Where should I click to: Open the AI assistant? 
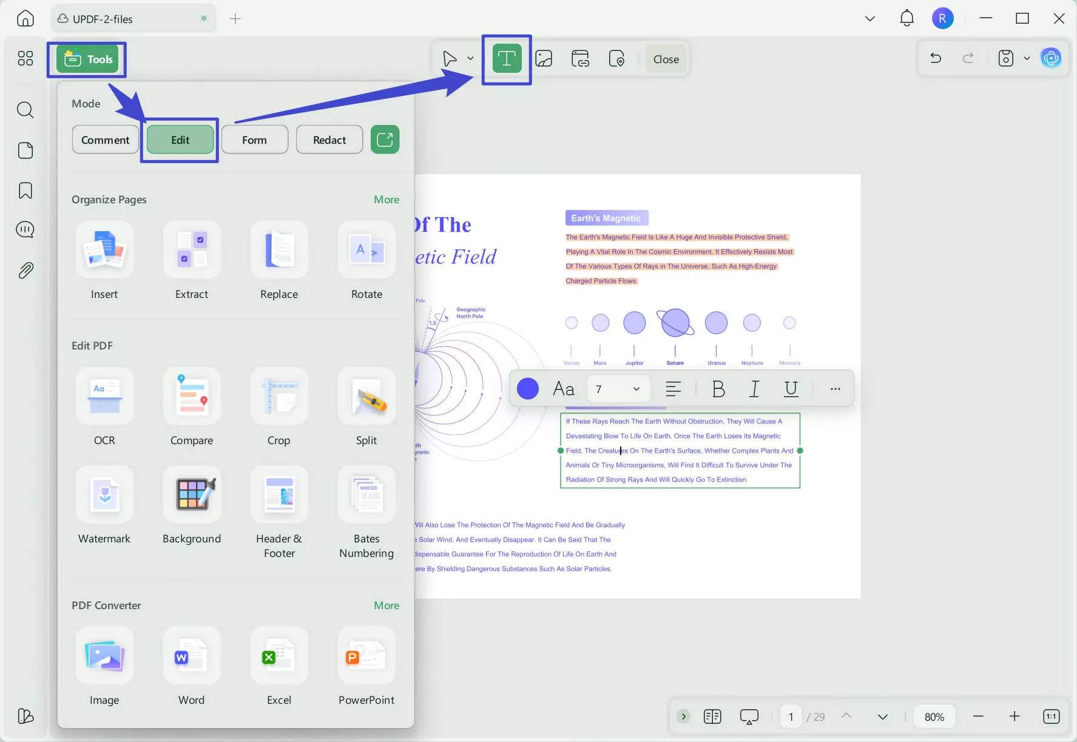[x=1052, y=58]
